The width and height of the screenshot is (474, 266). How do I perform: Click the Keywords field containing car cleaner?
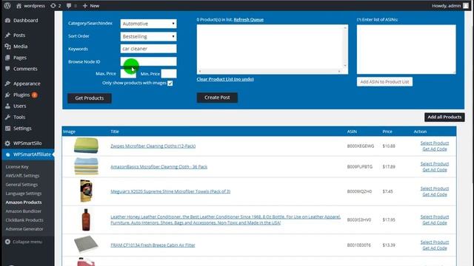pyautogui.click(x=148, y=49)
